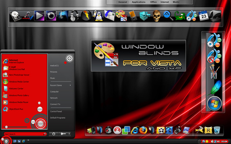Expand Recent Items submenu arrow
231x144 pixels.
(x=70, y=85)
